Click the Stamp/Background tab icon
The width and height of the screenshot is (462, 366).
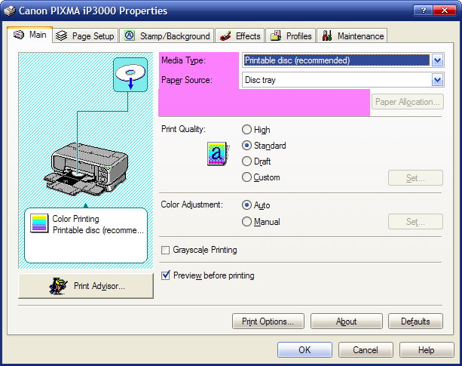[130, 35]
